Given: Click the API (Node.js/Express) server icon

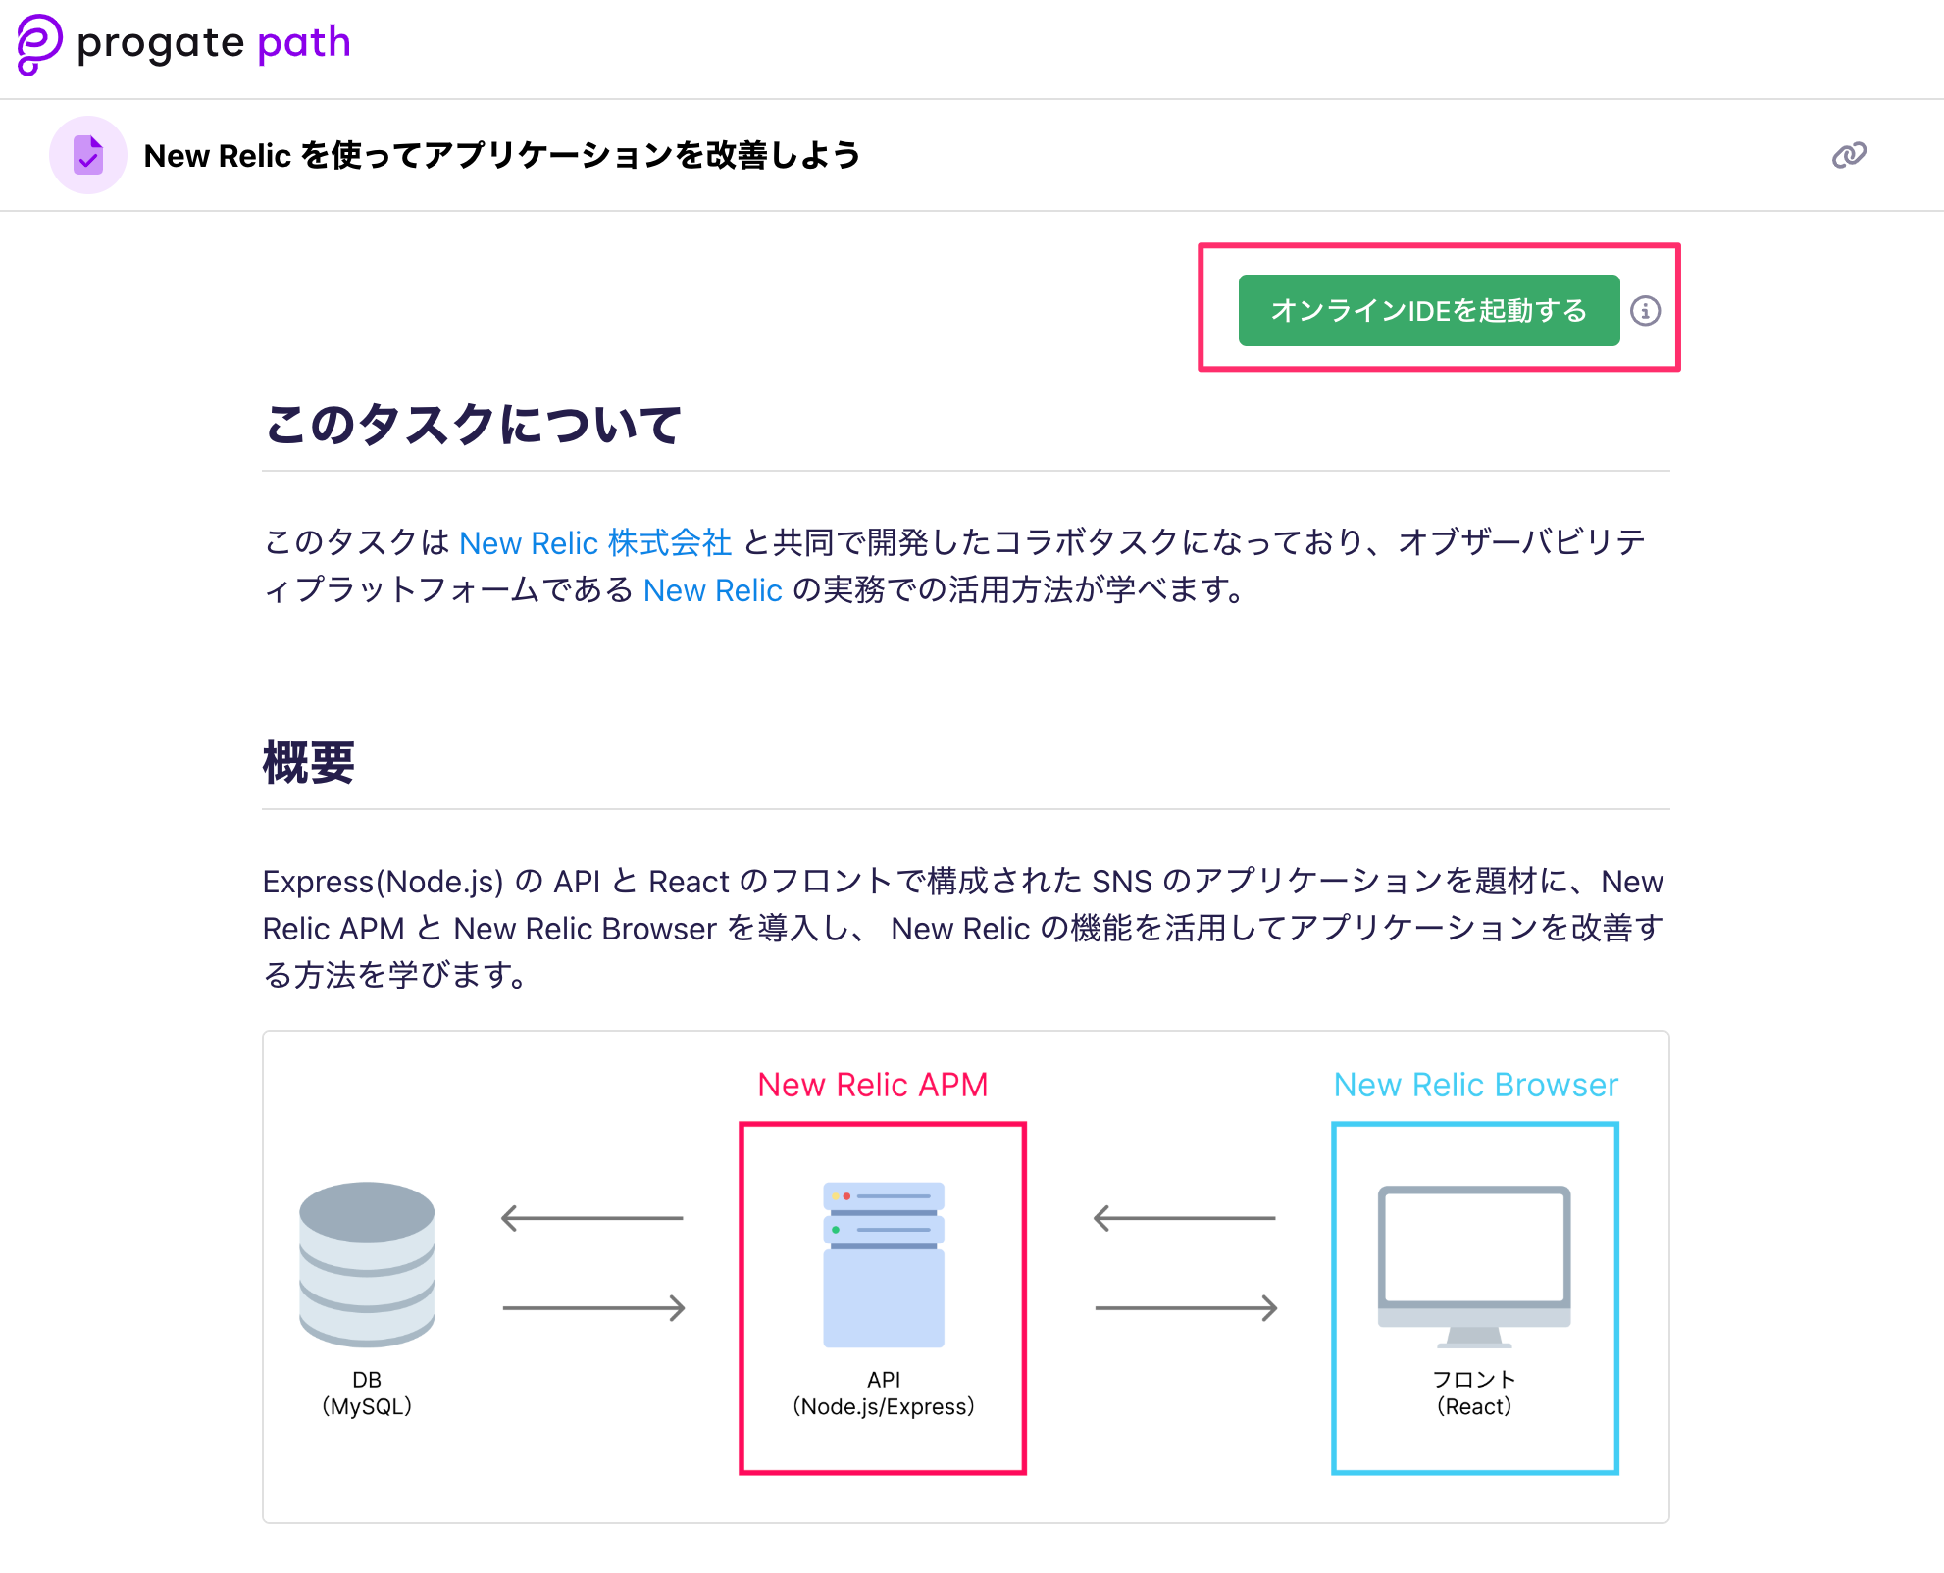Looking at the screenshot, I should click(882, 1265).
